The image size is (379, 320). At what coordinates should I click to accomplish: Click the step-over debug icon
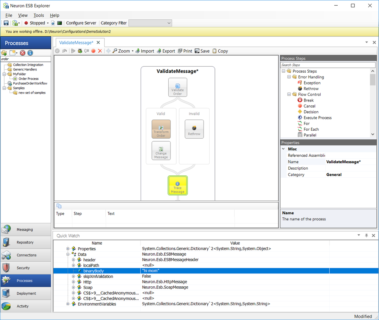coord(86,51)
